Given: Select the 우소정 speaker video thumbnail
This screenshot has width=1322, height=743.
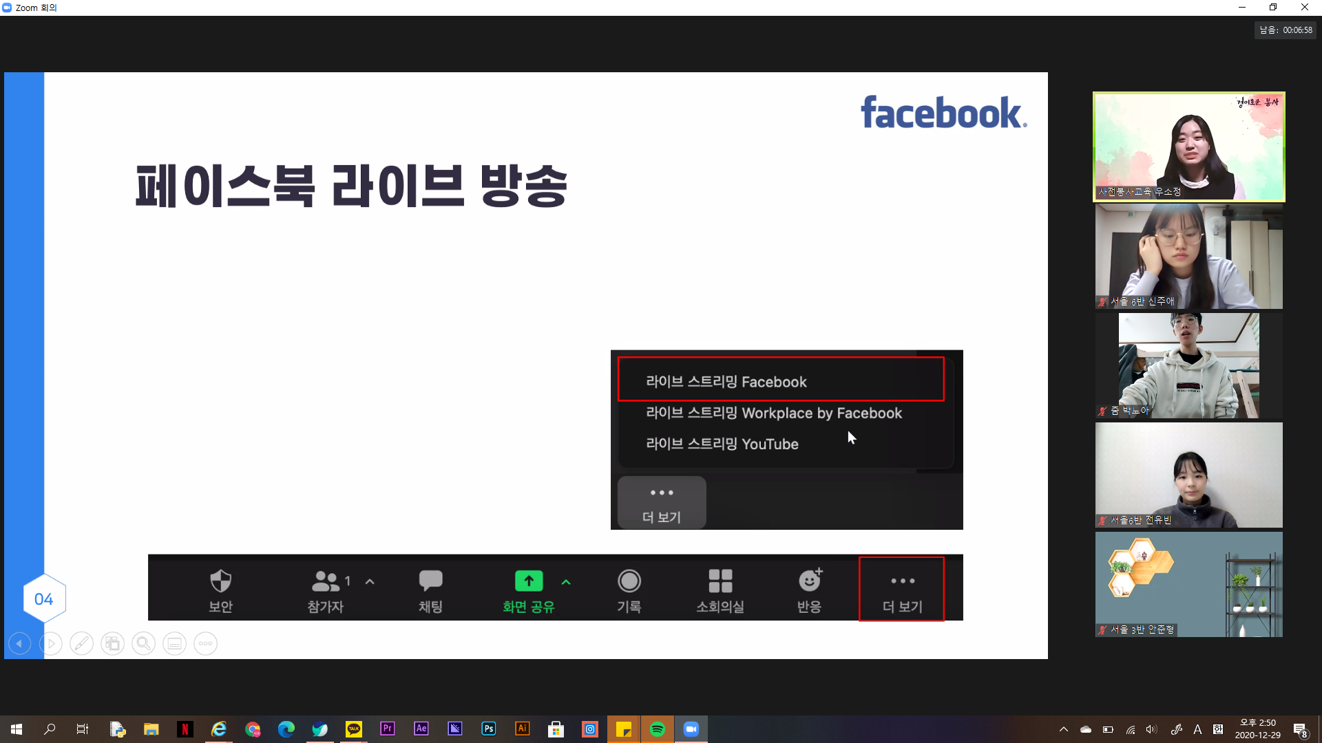Looking at the screenshot, I should pos(1189,147).
